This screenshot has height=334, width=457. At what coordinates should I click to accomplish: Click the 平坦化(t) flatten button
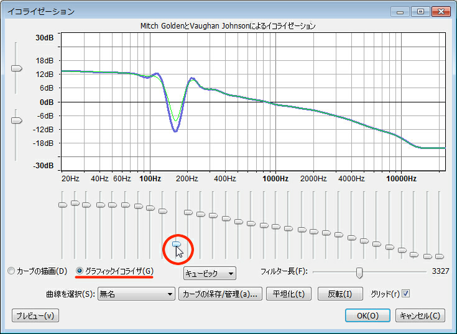point(289,294)
